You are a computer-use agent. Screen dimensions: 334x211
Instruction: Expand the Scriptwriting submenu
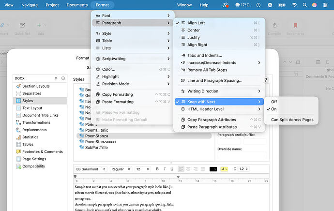(x=133, y=59)
